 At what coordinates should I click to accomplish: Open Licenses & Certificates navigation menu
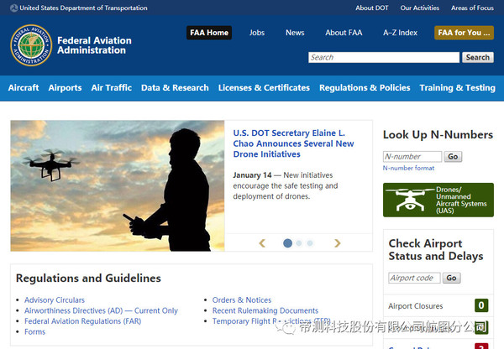[264, 87]
